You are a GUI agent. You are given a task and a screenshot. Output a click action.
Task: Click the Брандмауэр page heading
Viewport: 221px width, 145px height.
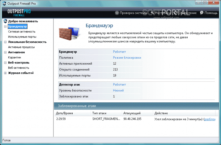point(99,26)
